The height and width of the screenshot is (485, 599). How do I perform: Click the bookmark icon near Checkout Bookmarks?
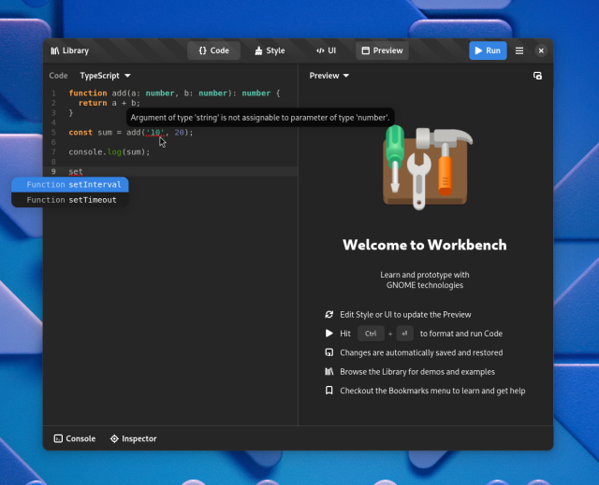(329, 391)
